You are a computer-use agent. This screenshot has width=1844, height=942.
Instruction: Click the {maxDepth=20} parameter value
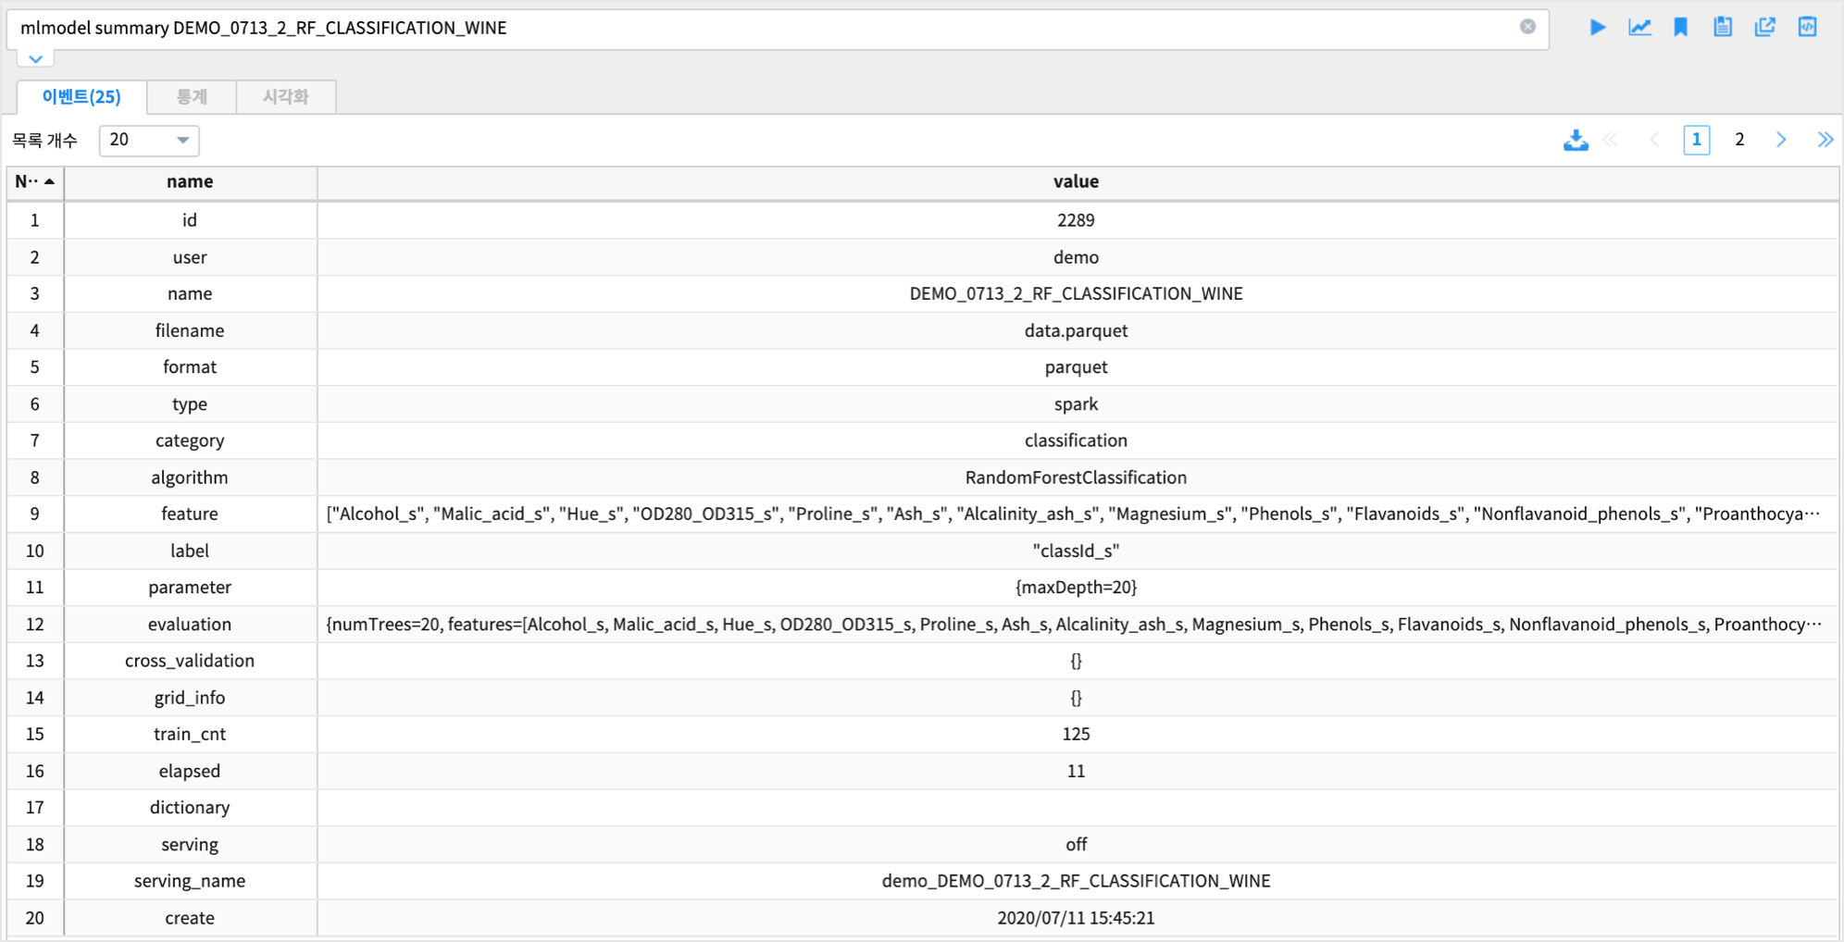(x=1076, y=587)
